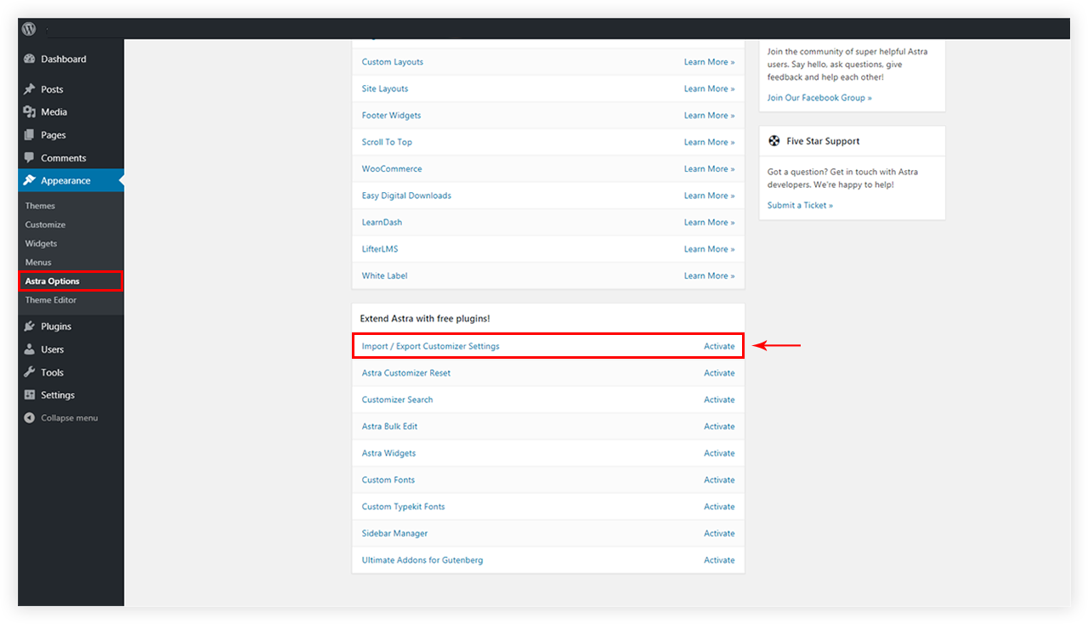
Task: Click the Tools wrench icon
Action: click(x=30, y=372)
